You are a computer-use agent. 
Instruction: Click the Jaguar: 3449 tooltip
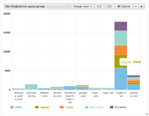[x=131, y=62]
